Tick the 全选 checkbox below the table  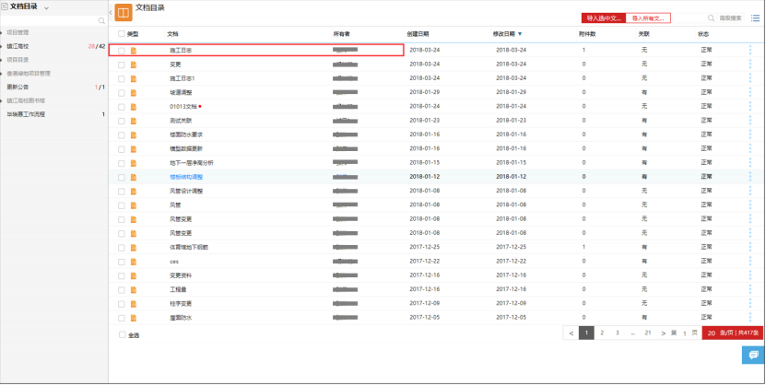[122, 334]
